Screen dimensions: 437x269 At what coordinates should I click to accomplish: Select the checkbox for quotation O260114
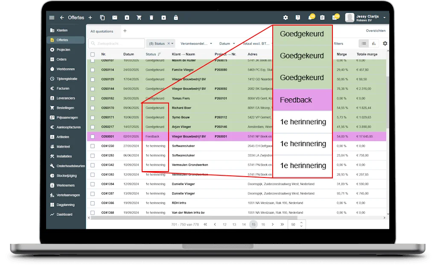click(x=93, y=70)
